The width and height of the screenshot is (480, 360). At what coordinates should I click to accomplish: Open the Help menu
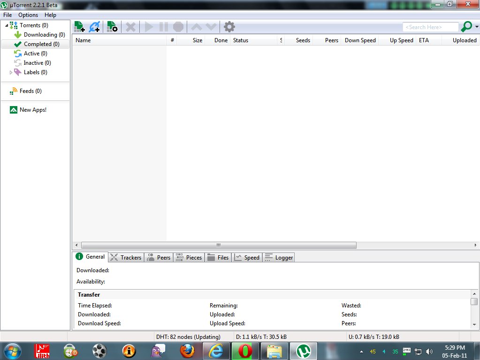pos(50,15)
